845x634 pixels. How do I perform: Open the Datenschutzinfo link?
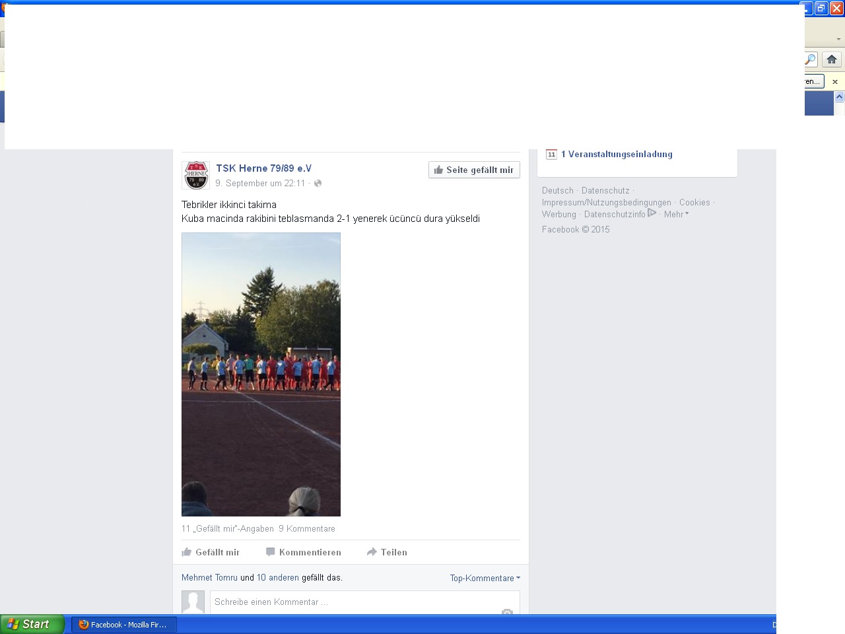[615, 215]
